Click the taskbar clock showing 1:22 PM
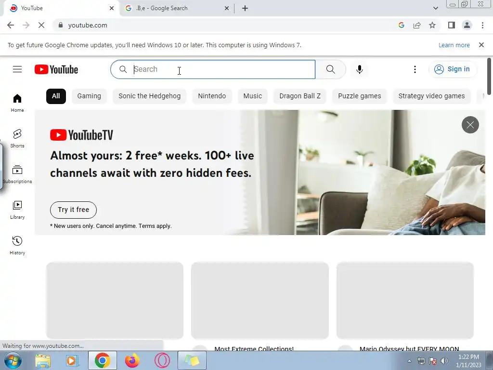This screenshot has width=493, height=370. pos(468,360)
